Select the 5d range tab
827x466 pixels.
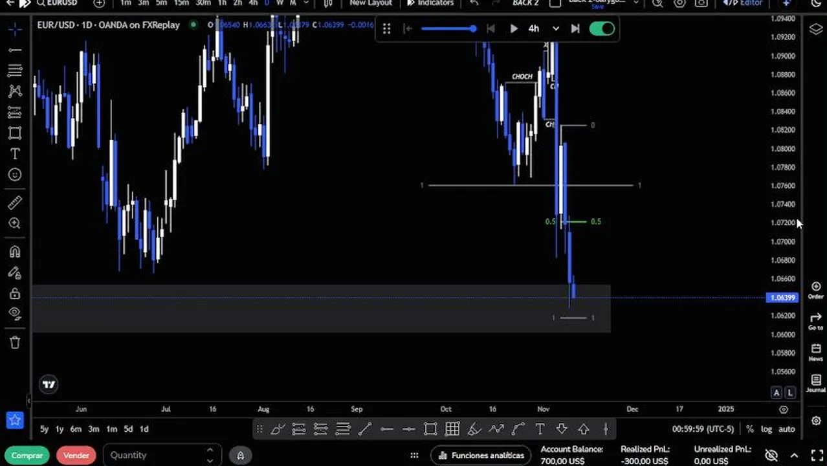click(128, 429)
